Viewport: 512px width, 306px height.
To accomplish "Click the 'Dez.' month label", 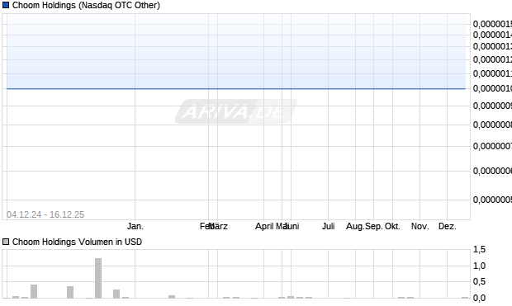I will [x=447, y=226].
